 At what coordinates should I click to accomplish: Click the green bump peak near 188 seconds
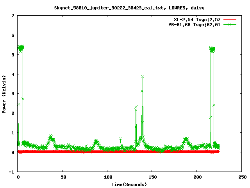[186, 138]
